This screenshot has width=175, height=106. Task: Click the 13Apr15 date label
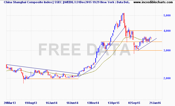point(114,103)
